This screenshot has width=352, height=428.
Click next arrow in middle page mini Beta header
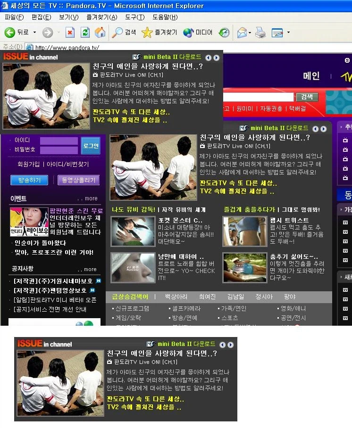[324, 129]
